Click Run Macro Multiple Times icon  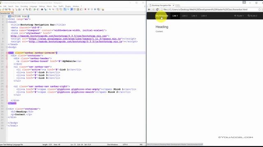coord(95,9)
